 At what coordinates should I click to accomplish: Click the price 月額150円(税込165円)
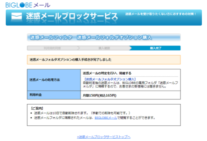pos(100,95)
